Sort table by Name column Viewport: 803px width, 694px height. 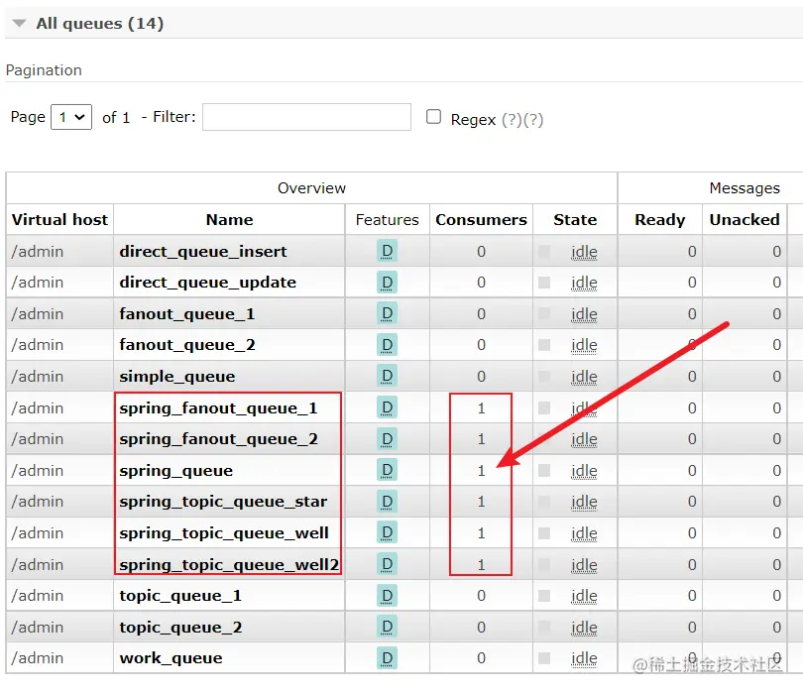click(229, 219)
